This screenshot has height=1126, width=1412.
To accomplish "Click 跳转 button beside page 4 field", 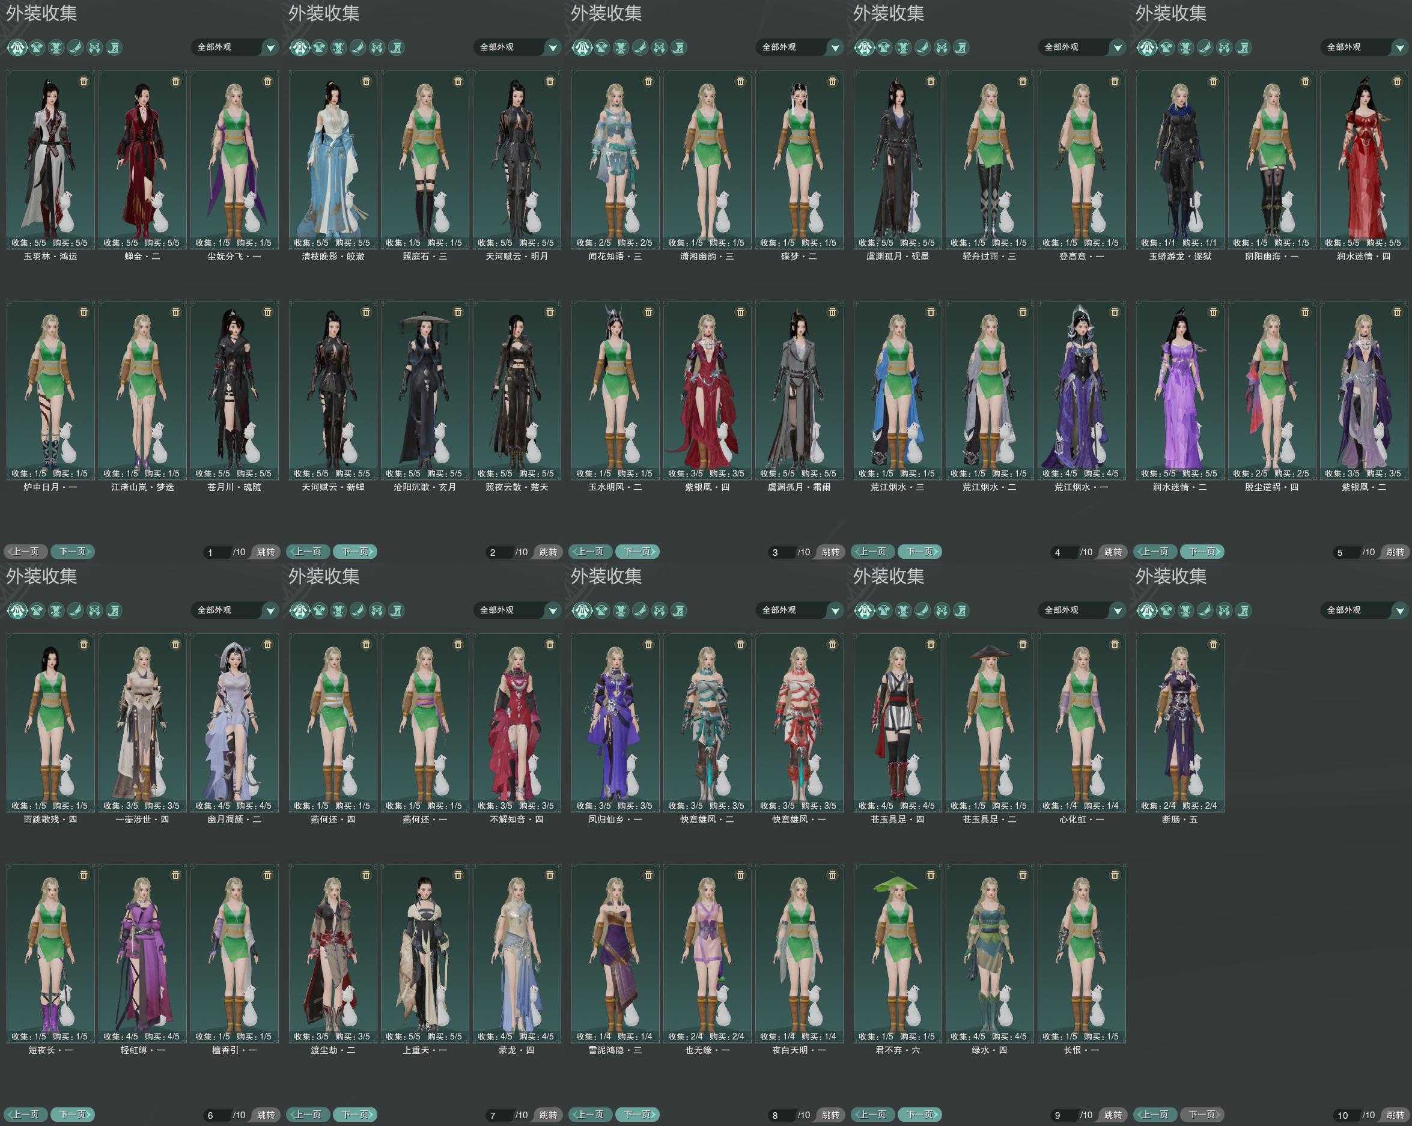I will point(1113,552).
